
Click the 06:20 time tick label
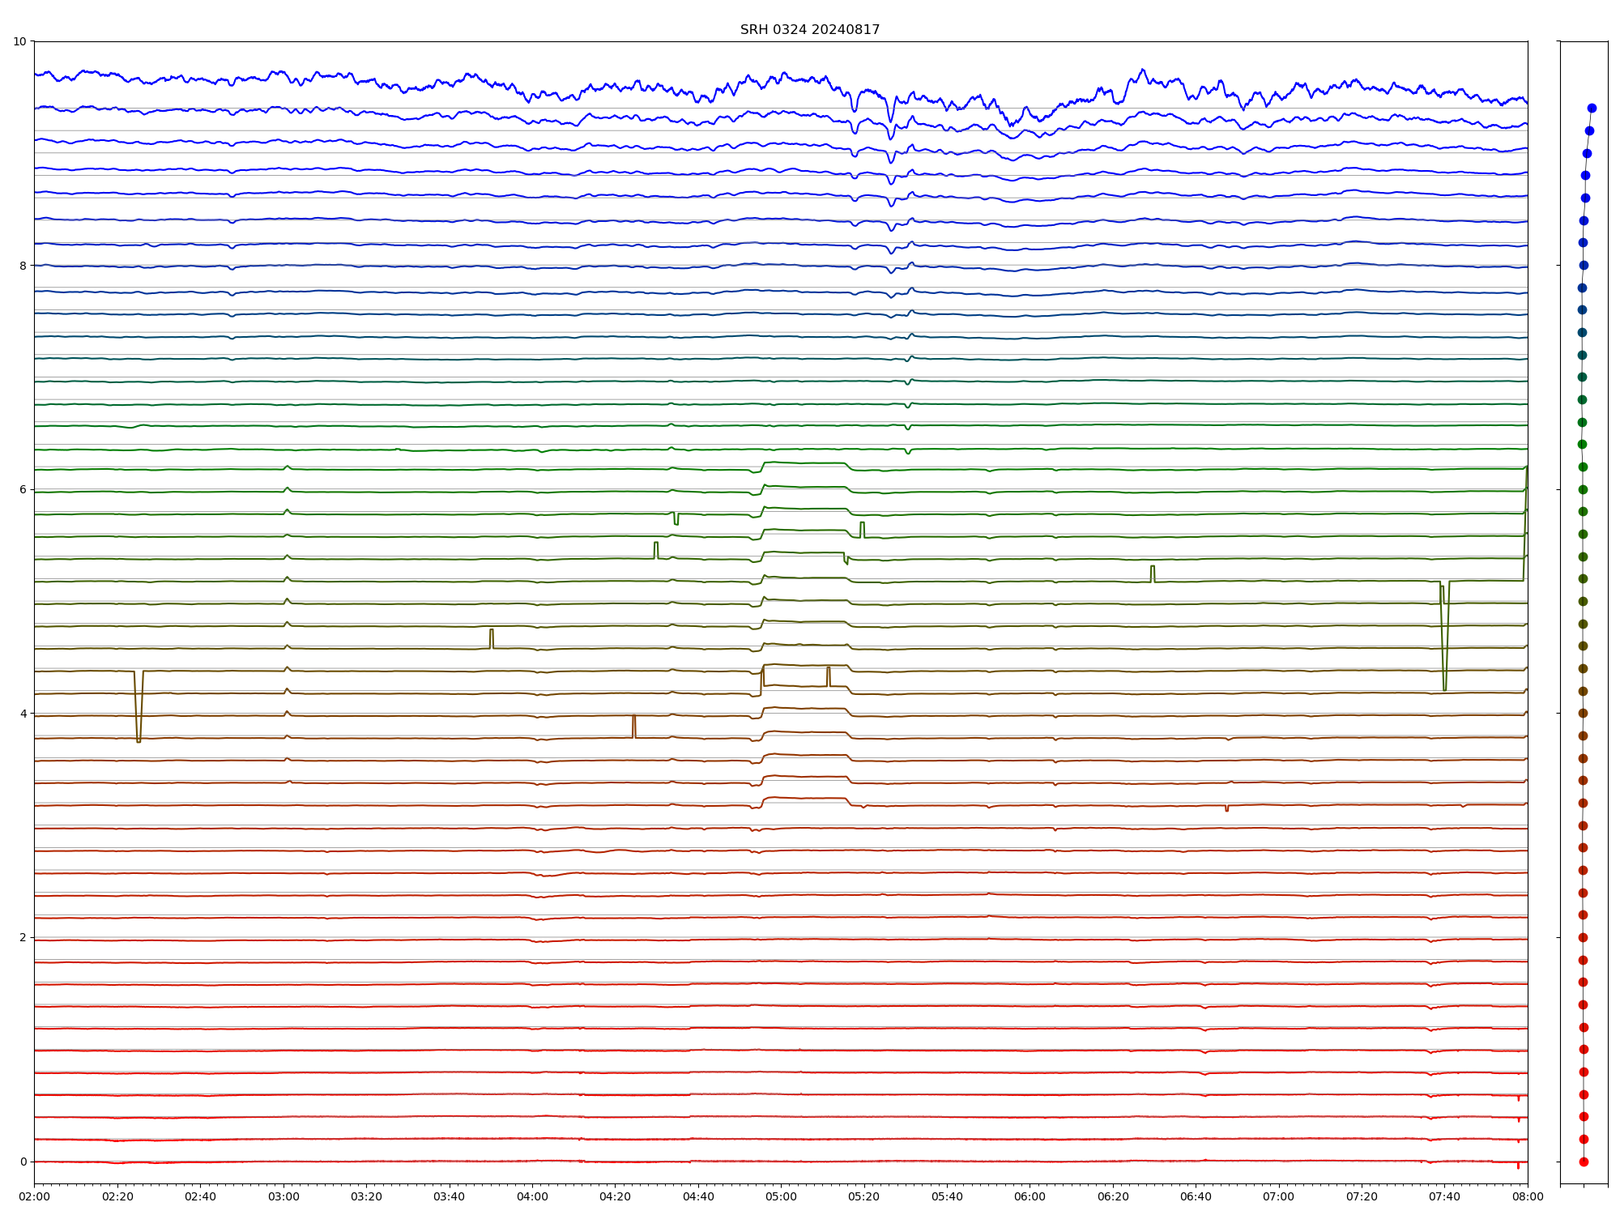coord(1113,1196)
